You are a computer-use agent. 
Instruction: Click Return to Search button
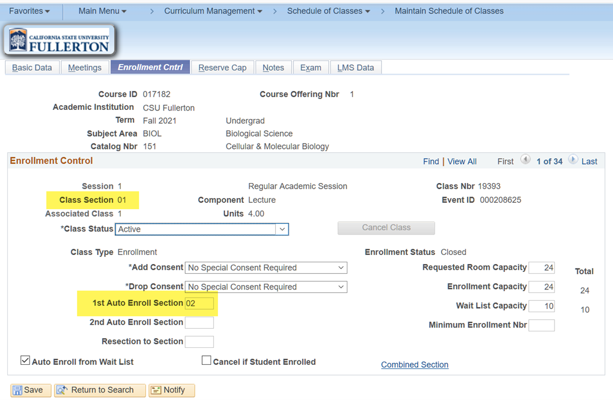pos(100,390)
